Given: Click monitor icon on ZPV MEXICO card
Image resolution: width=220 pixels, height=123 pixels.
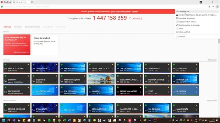Looking at the screenshot, I should 174,69.
